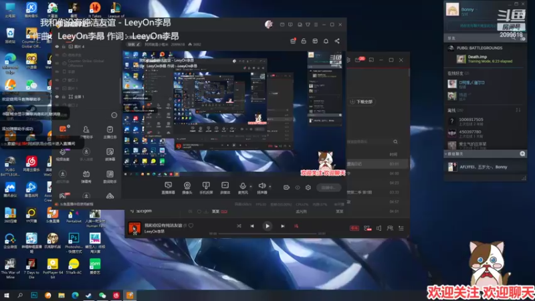Select the highlighted song row lasting 03:01
The width and height of the screenshot is (535, 301).
(377, 164)
